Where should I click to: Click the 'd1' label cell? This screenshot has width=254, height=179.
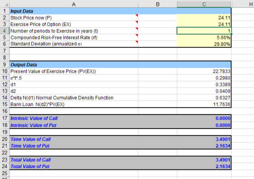73,85
